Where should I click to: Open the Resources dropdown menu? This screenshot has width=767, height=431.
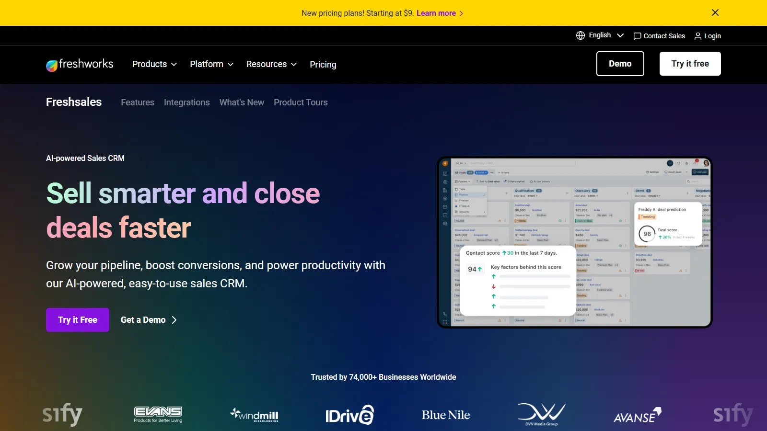(x=271, y=64)
